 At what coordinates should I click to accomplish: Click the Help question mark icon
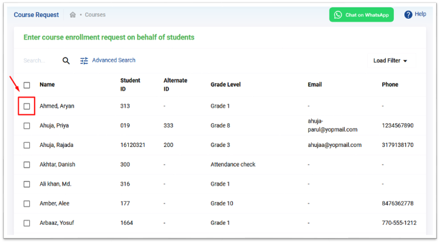click(408, 15)
